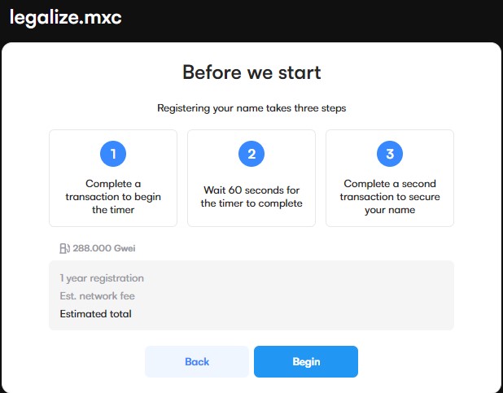The image size is (503, 393).
Task: Click the gas pump icon
Action: (65, 247)
